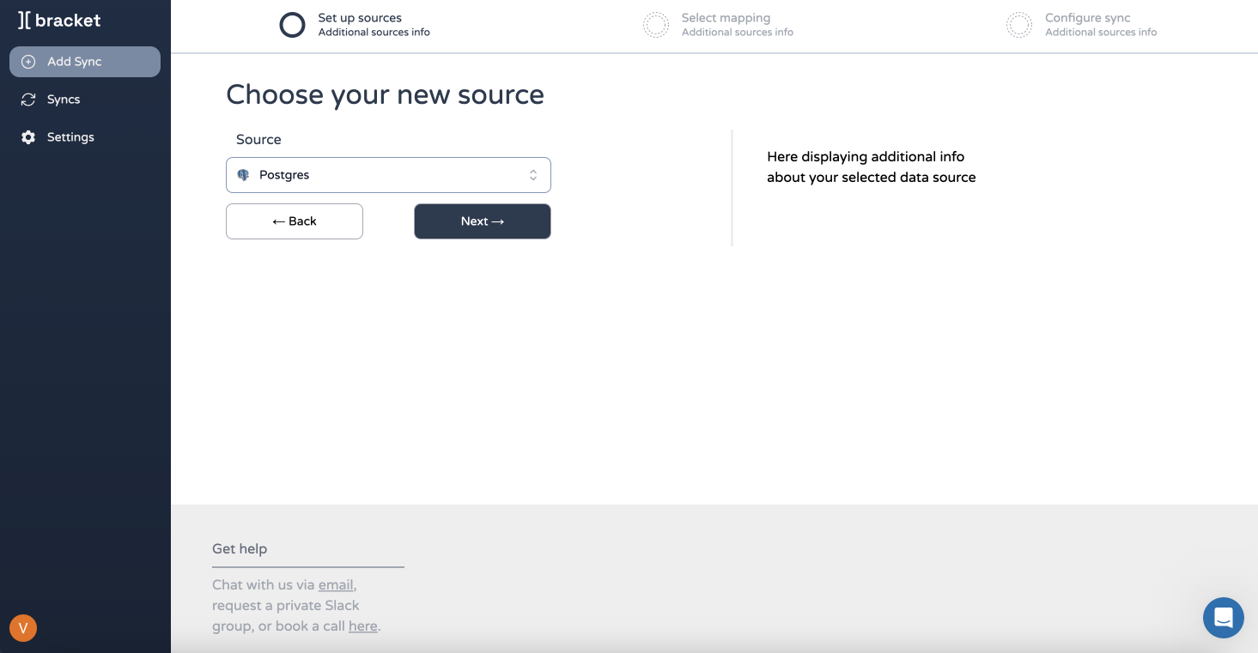Click the Syncs refresh arrows icon
The height and width of the screenshot is (653, 1258).
tap(28, 100)
